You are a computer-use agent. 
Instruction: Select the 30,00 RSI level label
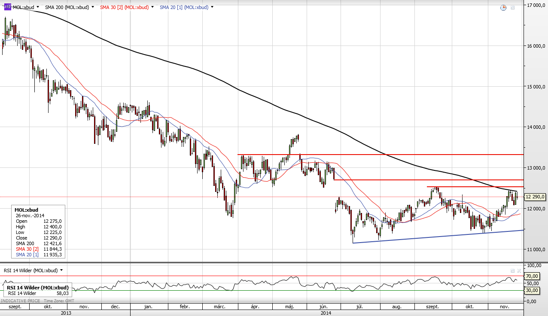pyautogui.click(x=532, y=291)
